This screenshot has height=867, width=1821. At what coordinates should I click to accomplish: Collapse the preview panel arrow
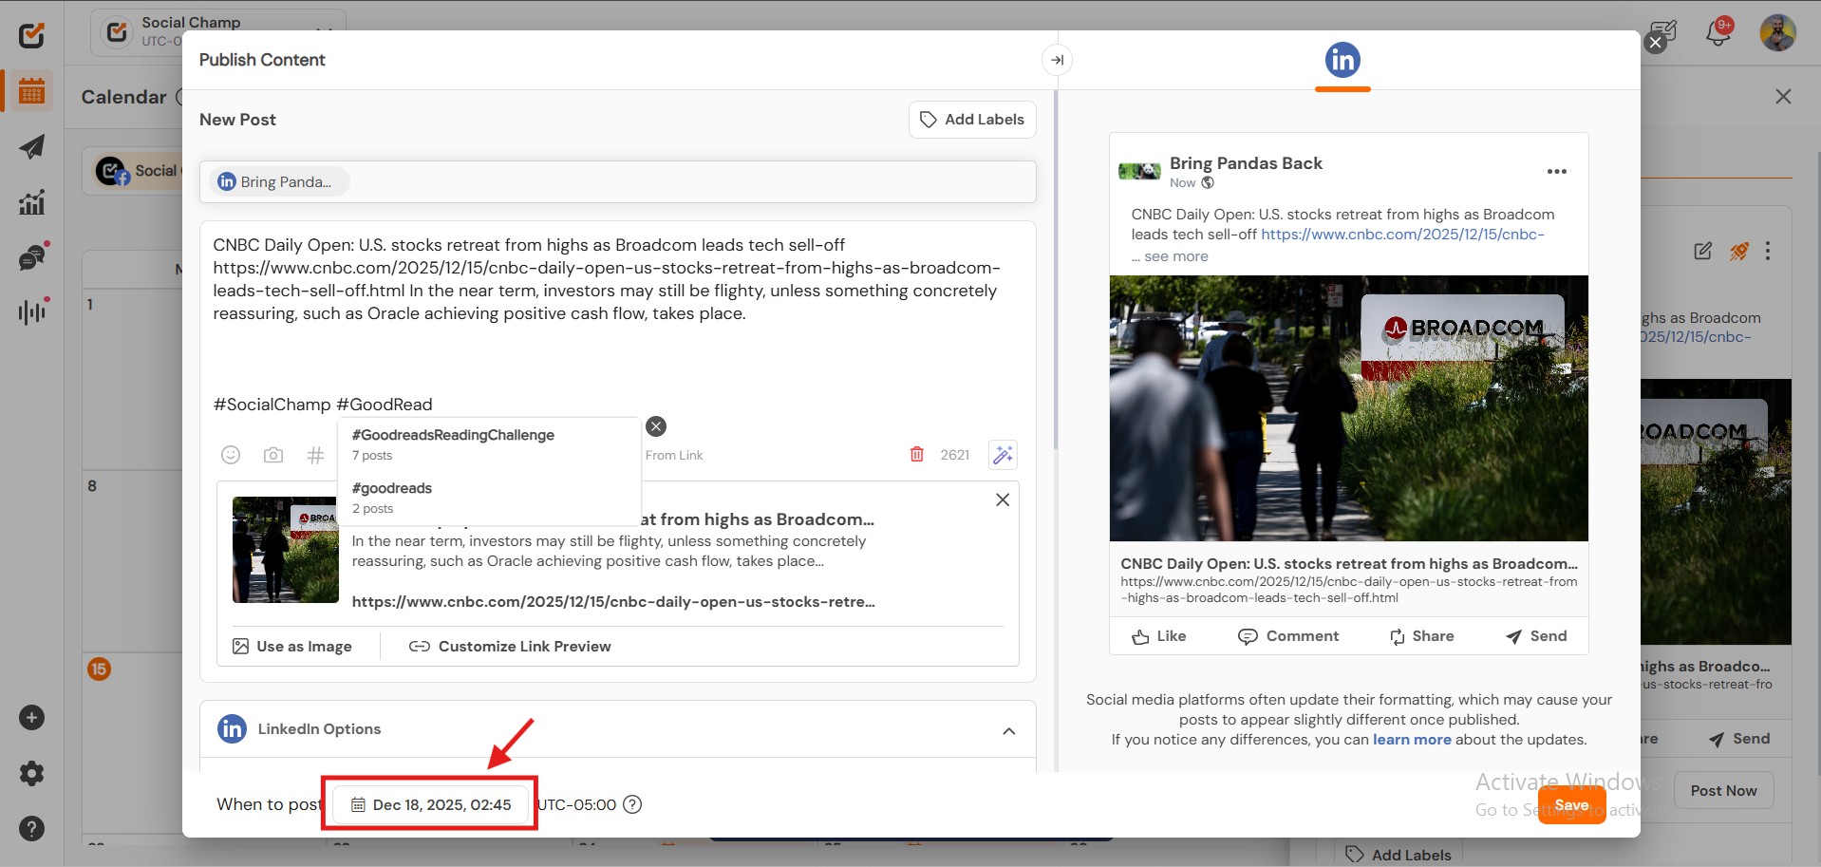click(1057, 60)
